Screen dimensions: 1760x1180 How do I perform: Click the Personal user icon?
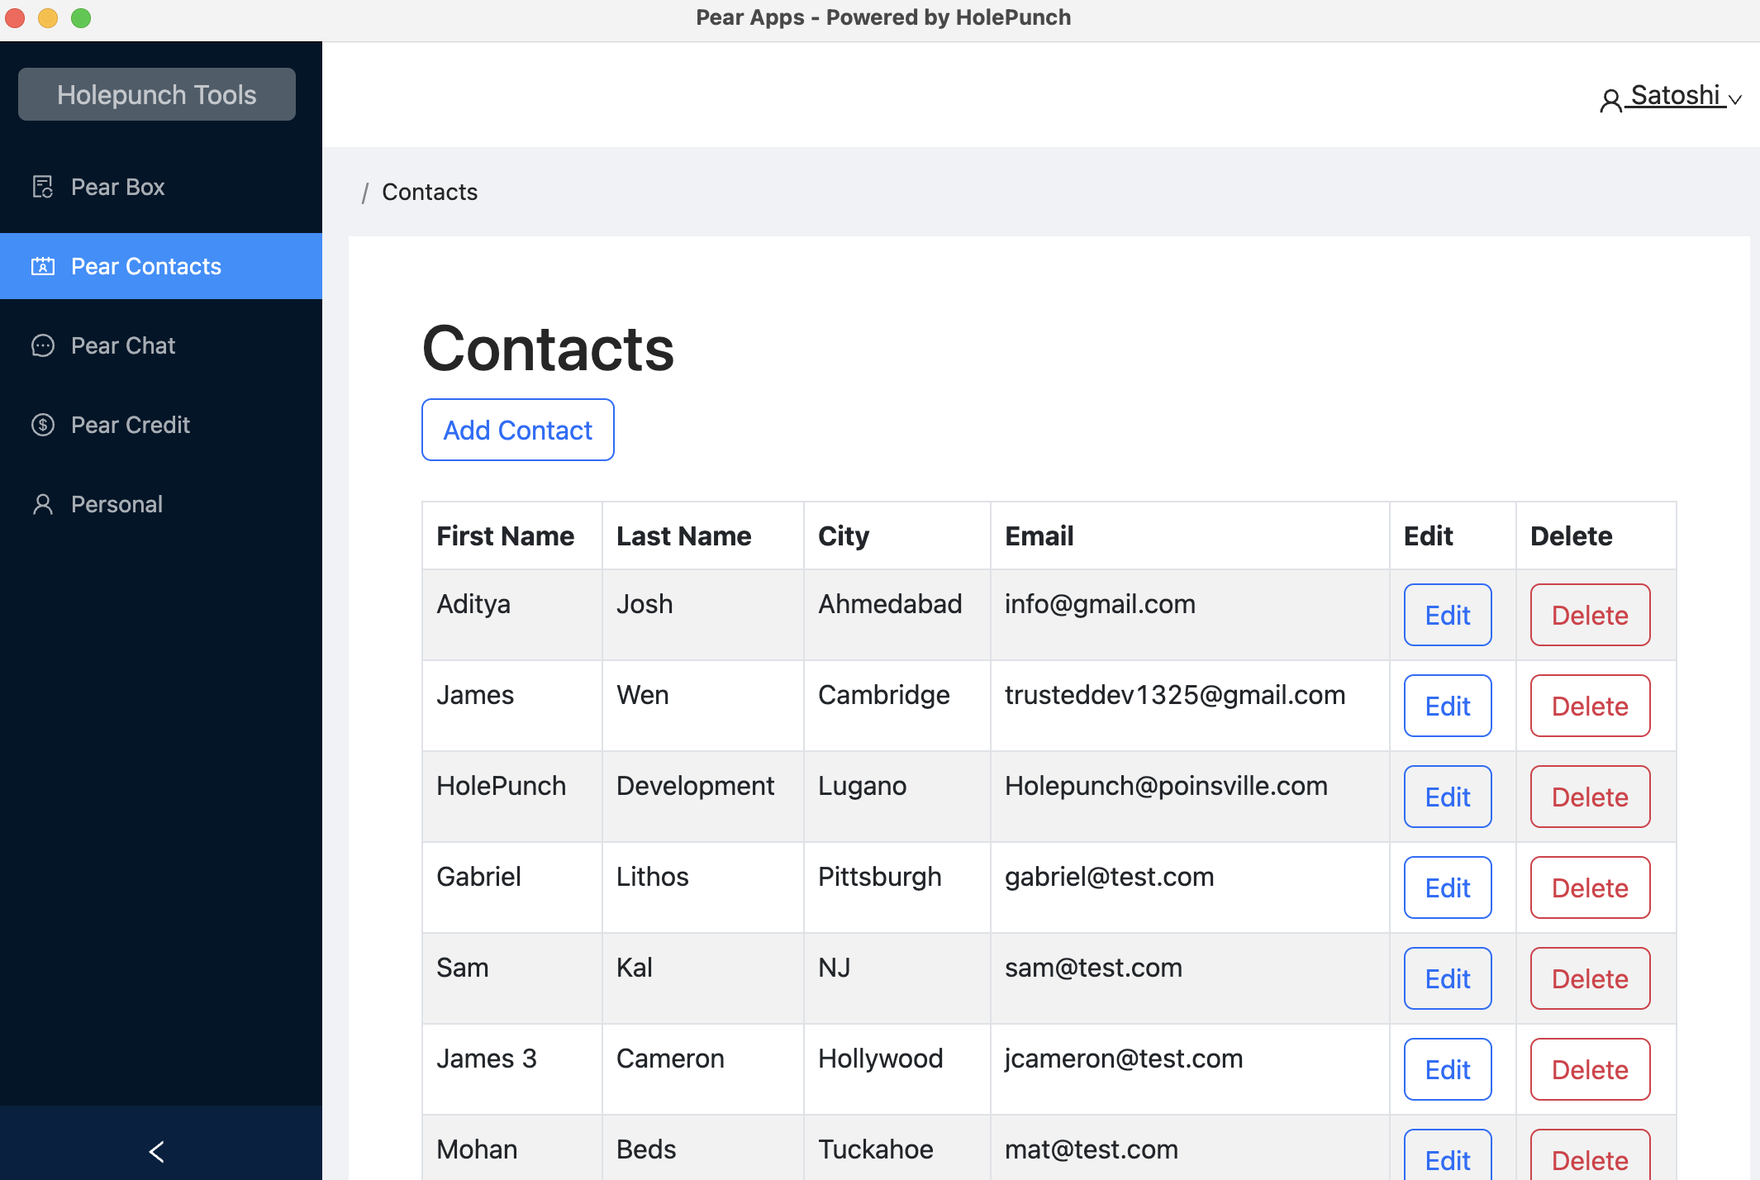pos(42,504)
